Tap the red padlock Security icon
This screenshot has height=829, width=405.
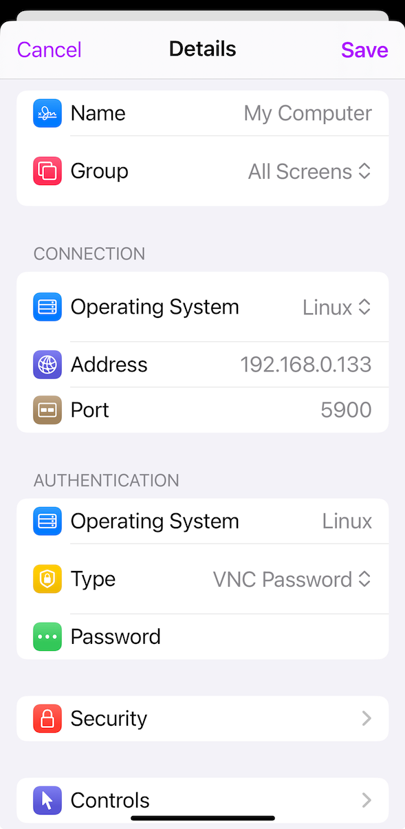[47, 719]
